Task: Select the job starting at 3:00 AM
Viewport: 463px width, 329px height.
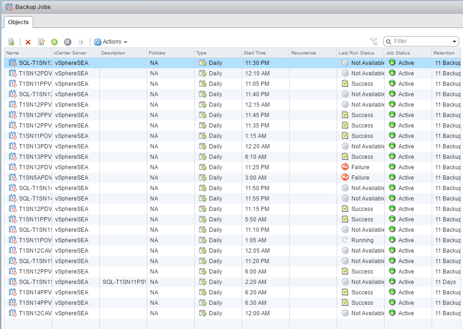Action: pyautogui.click(x=255, y=178)
